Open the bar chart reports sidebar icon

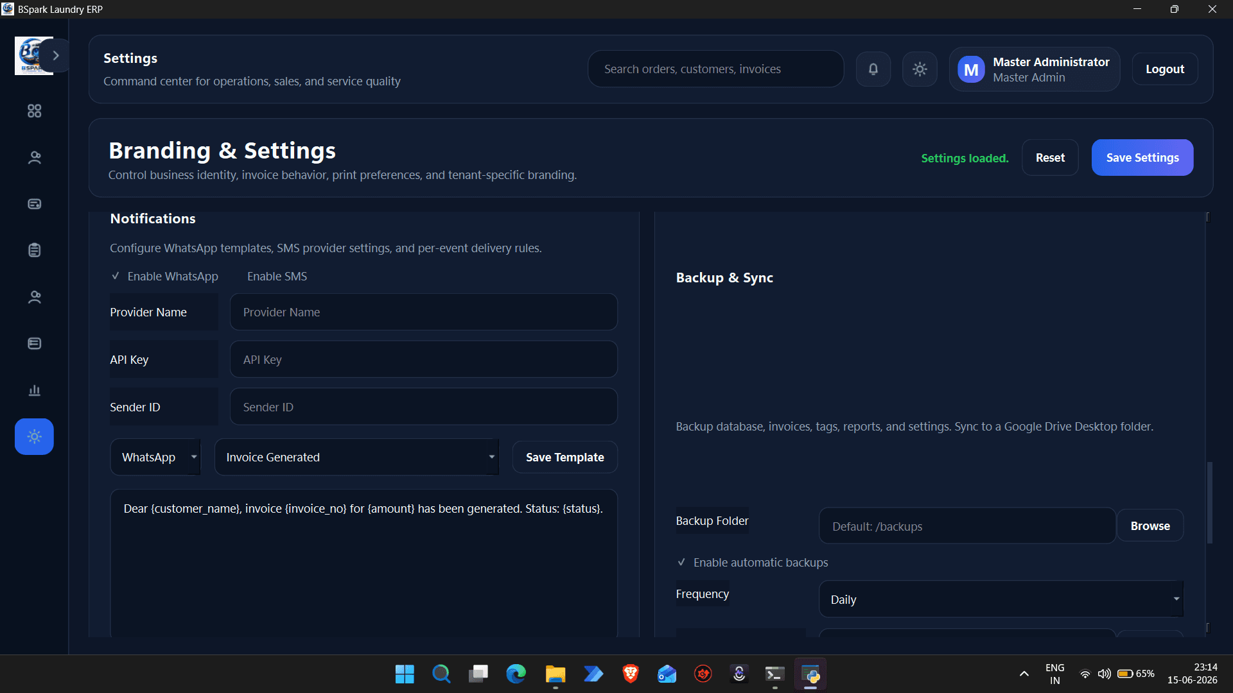[34, 390]
